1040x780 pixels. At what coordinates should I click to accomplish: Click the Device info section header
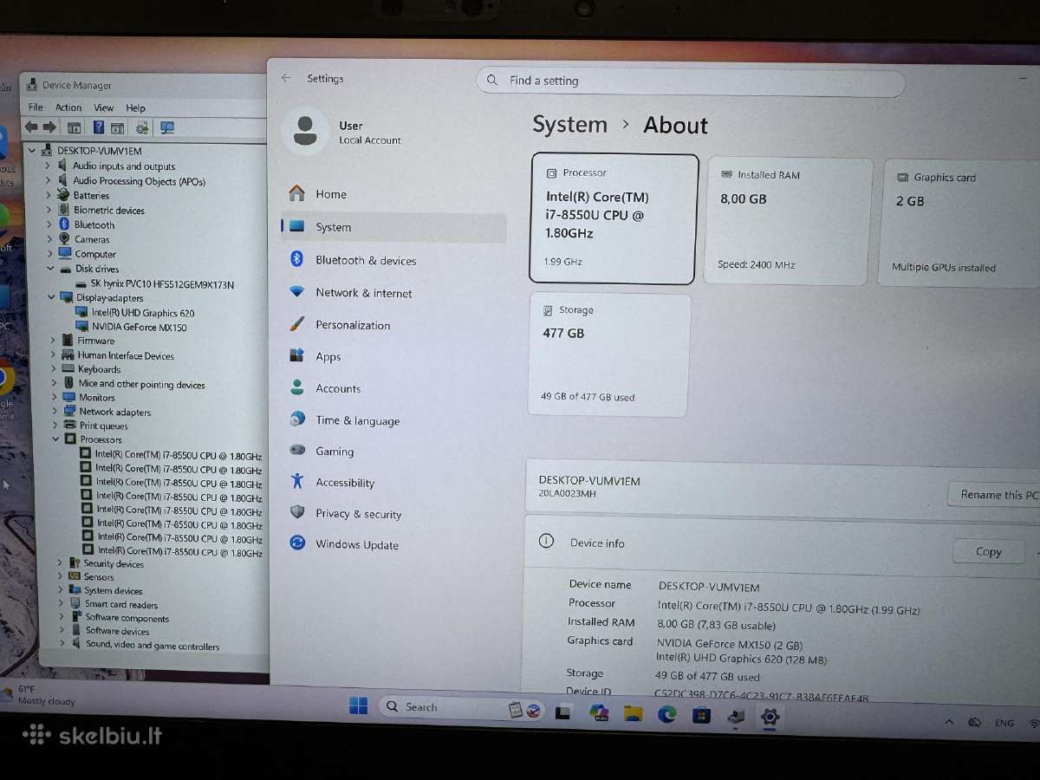(597, 543)
